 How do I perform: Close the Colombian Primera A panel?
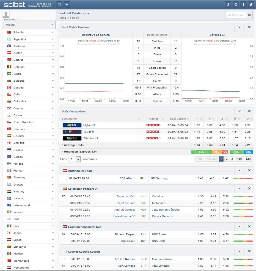[x=249, y=189]
